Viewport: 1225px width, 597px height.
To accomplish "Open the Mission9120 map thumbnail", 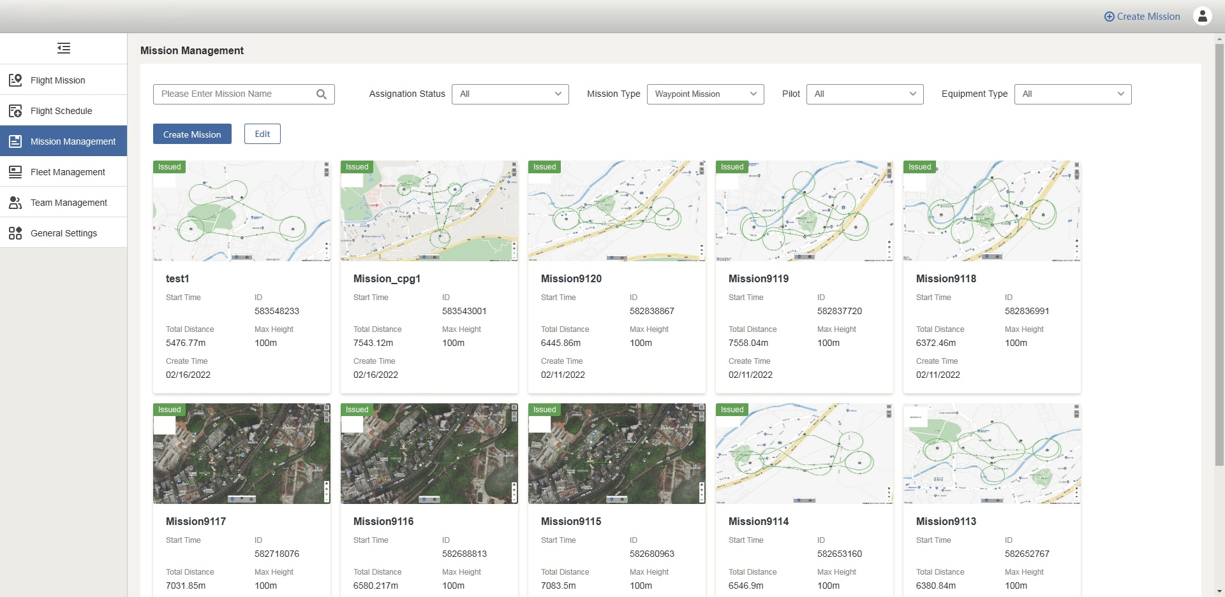I will [616, 210].
